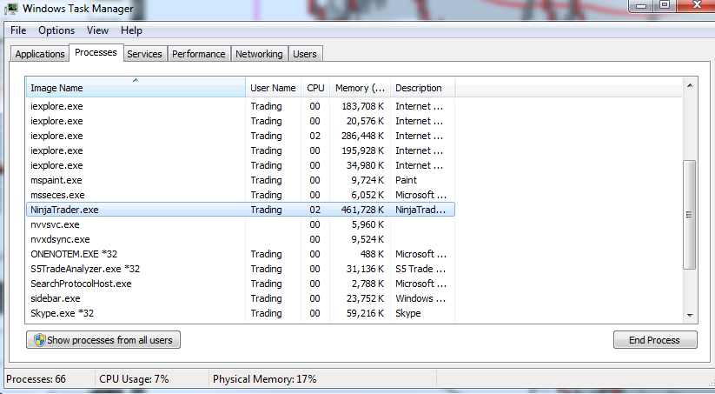Click the Processes: 66 status entry
715x394 pixels.
(36, 379)
